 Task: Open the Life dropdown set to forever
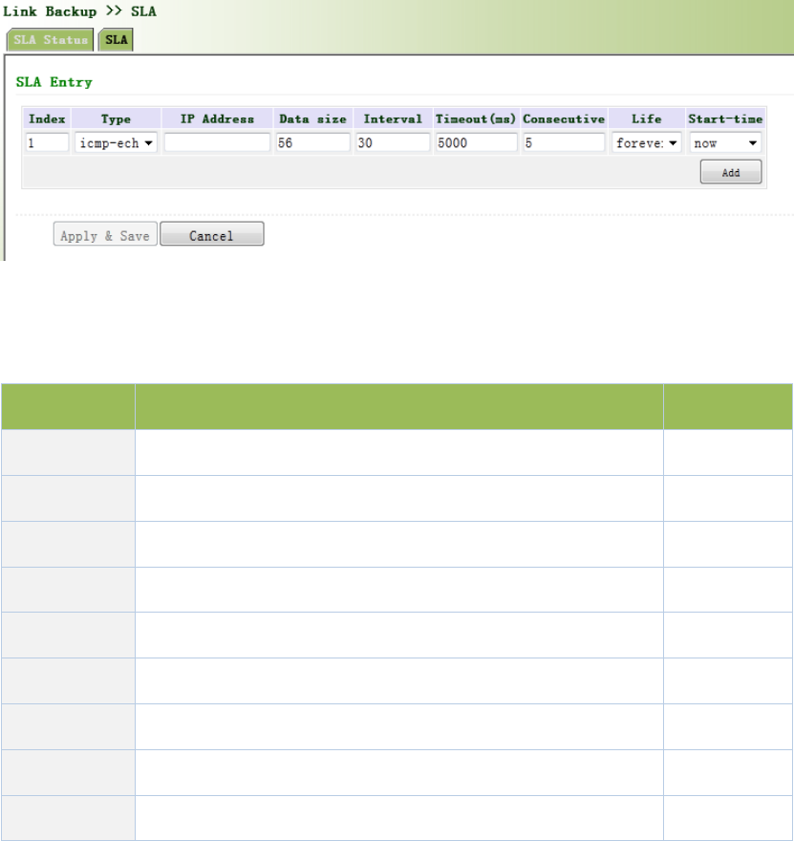pyautogui.click(x=647, y=143)
